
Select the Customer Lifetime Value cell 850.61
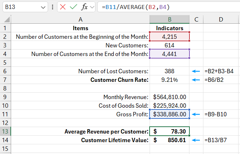[170, 140]
